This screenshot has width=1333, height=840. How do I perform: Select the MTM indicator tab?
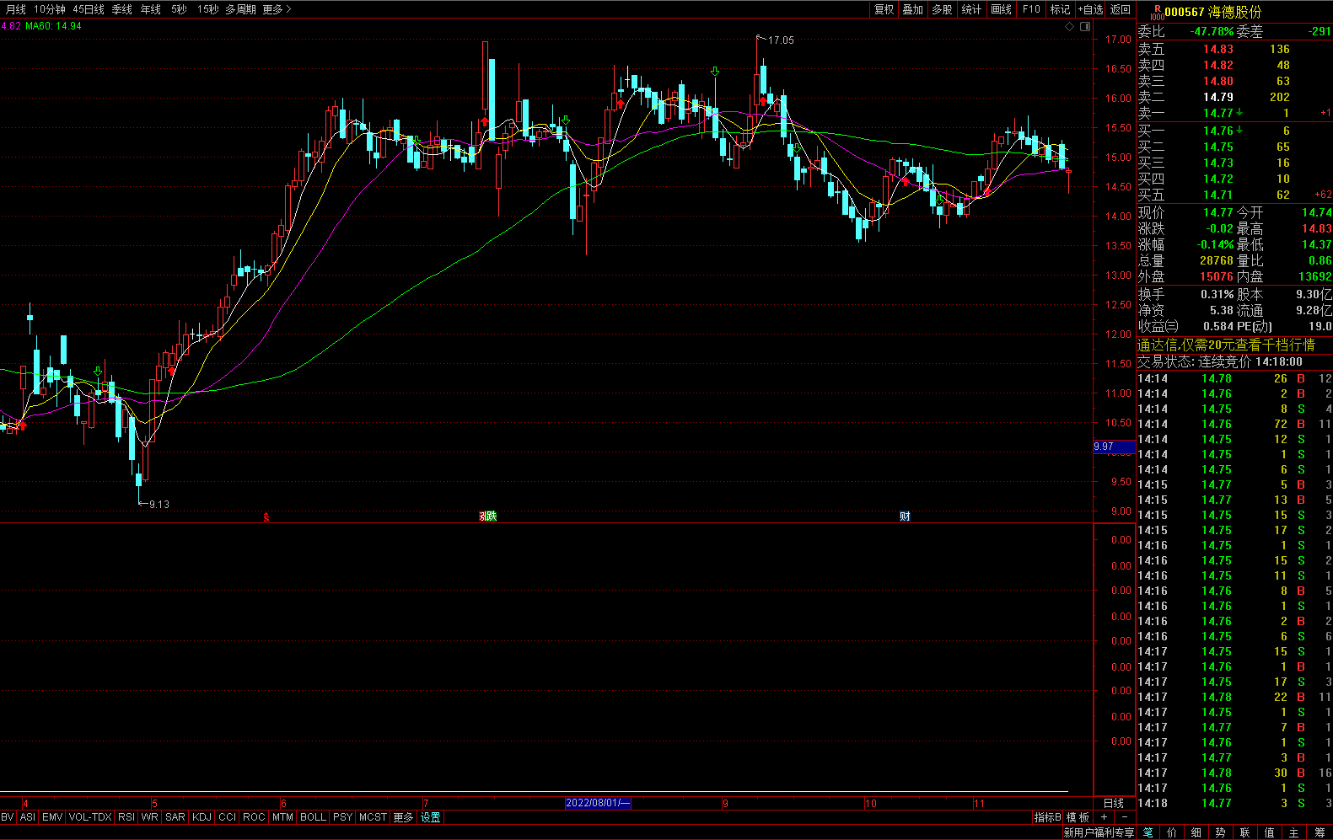(x=283, y=817)
